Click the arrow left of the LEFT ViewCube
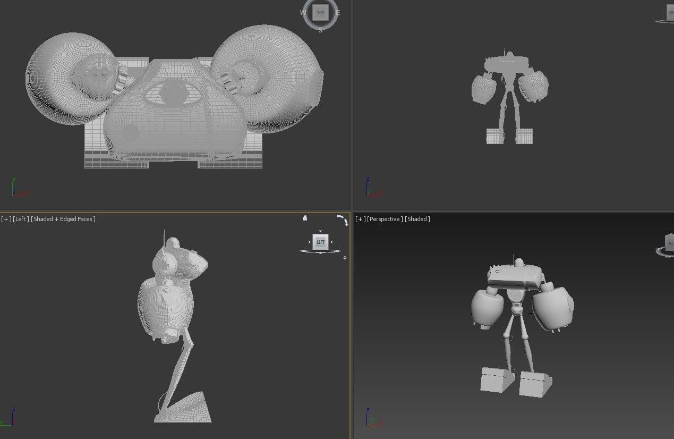Image resolution: width=674 pixels, height=439 pixels. coord(309,242)
